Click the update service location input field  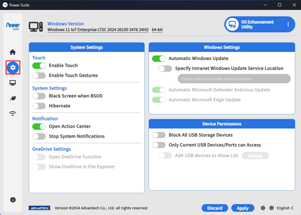click(234, 79)
